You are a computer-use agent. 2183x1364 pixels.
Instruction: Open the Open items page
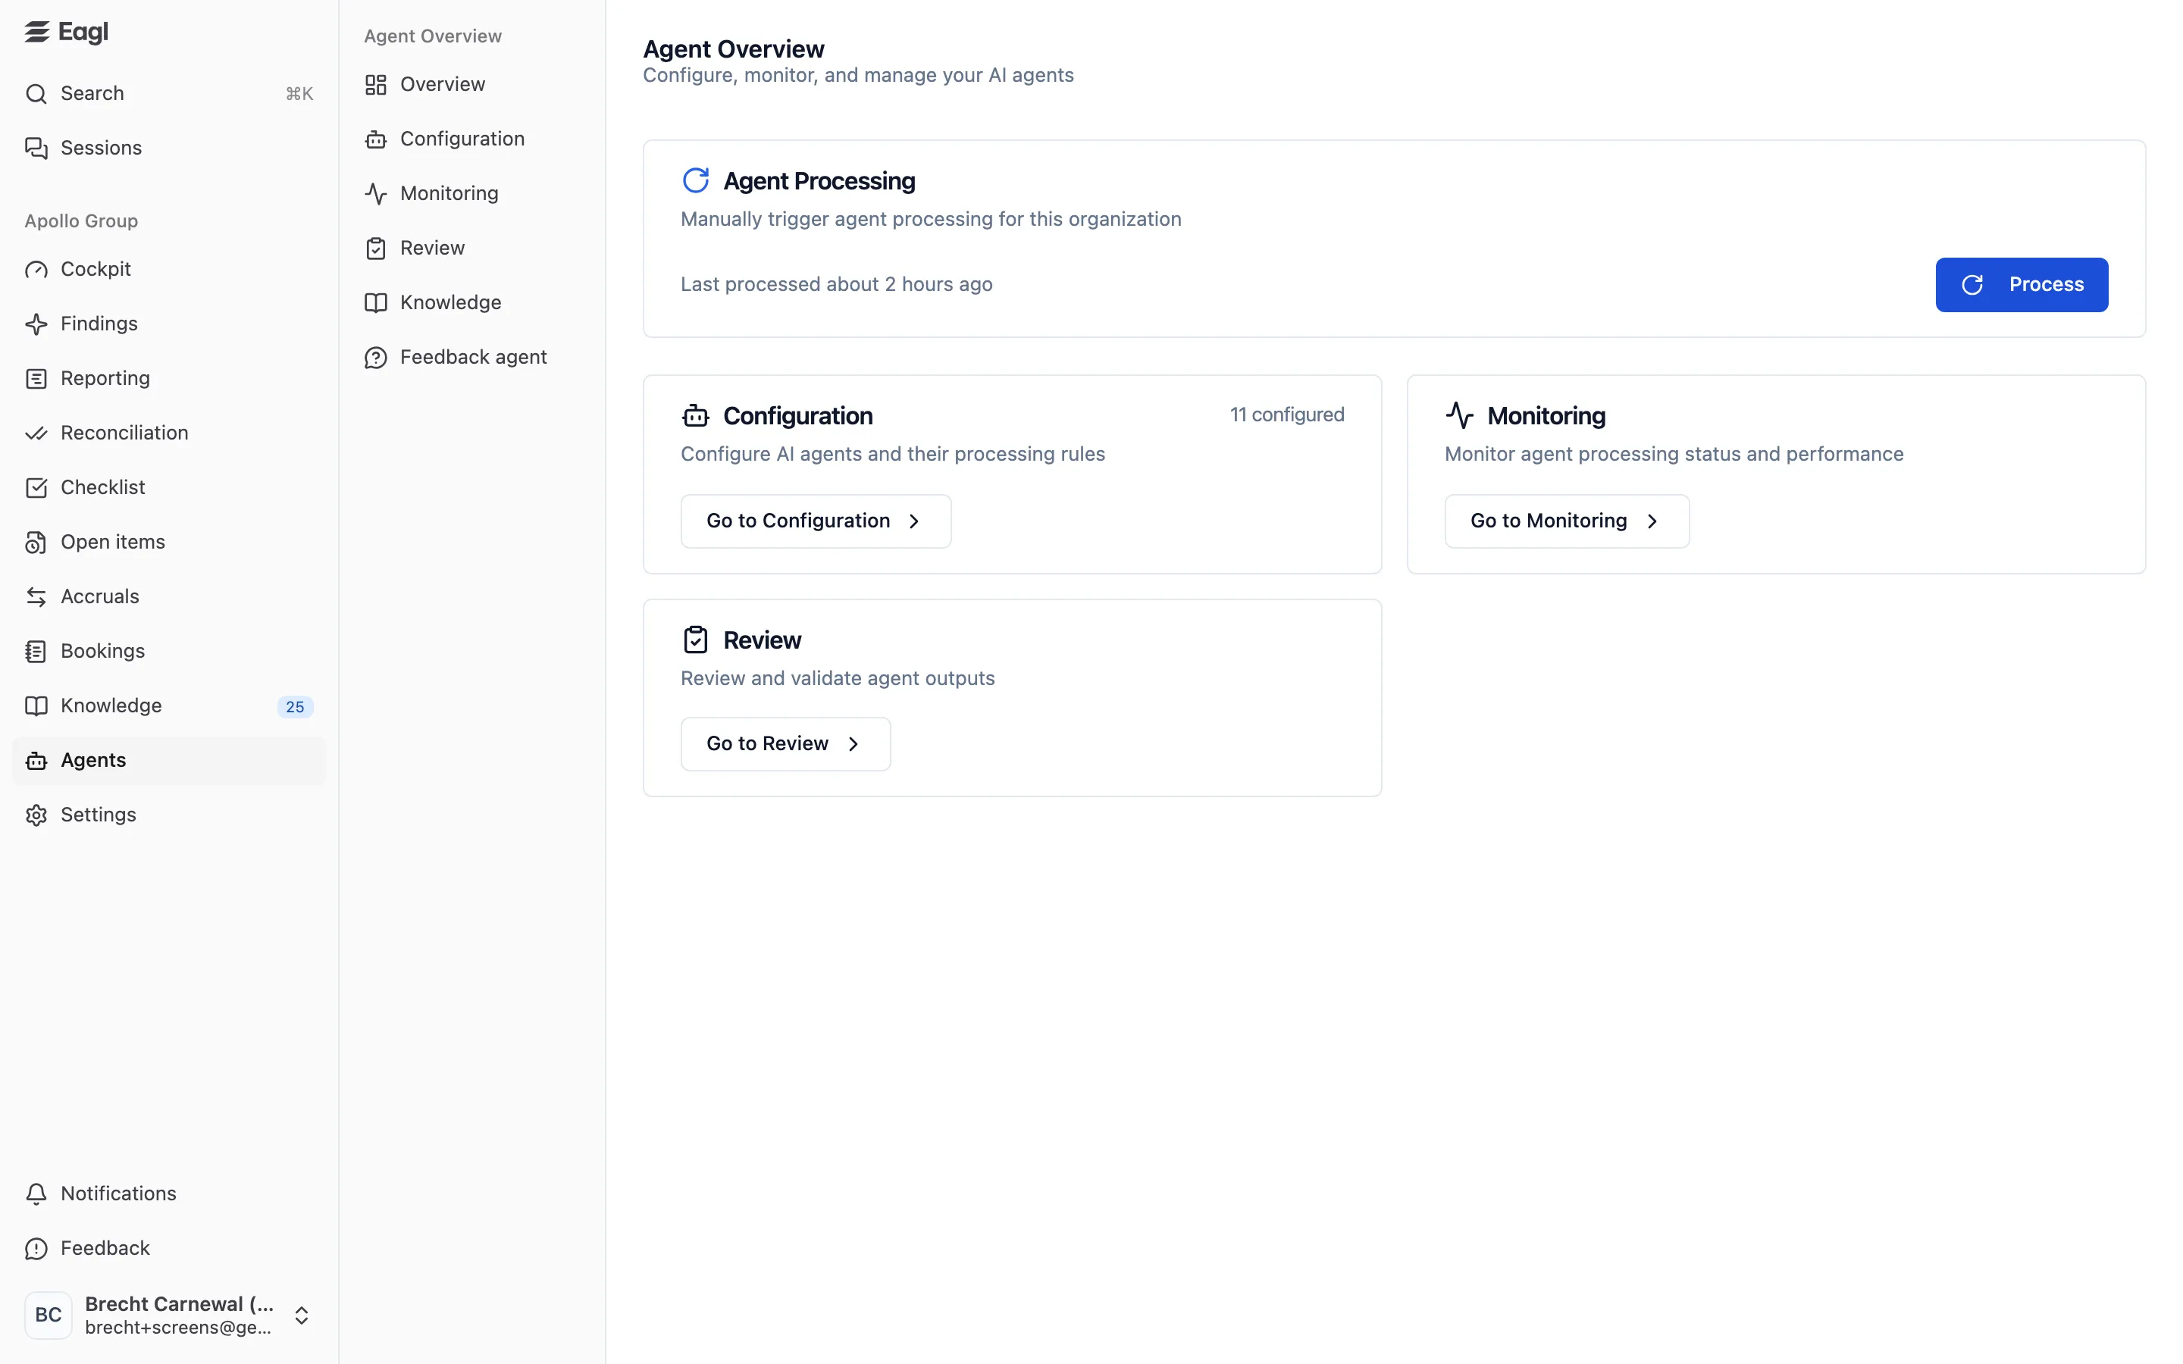click(x=169, y=542)
